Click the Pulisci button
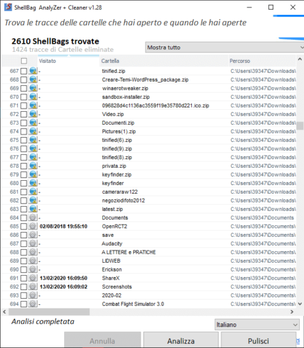Screen dimensions: 304x348 coord(258,340)
